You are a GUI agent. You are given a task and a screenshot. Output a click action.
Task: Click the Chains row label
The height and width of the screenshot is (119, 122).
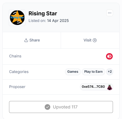pos(15,56)
